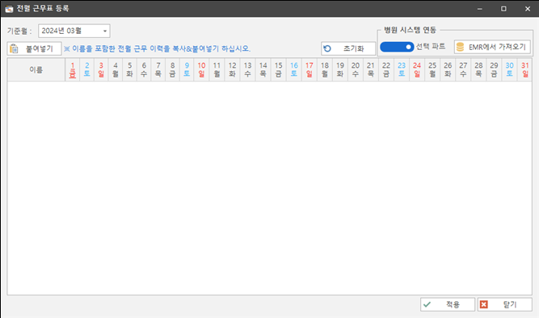Click the reset circular arrow icon
This screenshot has width=539, height=318.
click(327, 48)
